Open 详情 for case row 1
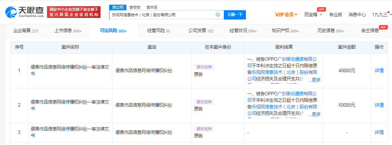Image resolution: width=392 pixels, height=145 pixels. coord(379,71)
